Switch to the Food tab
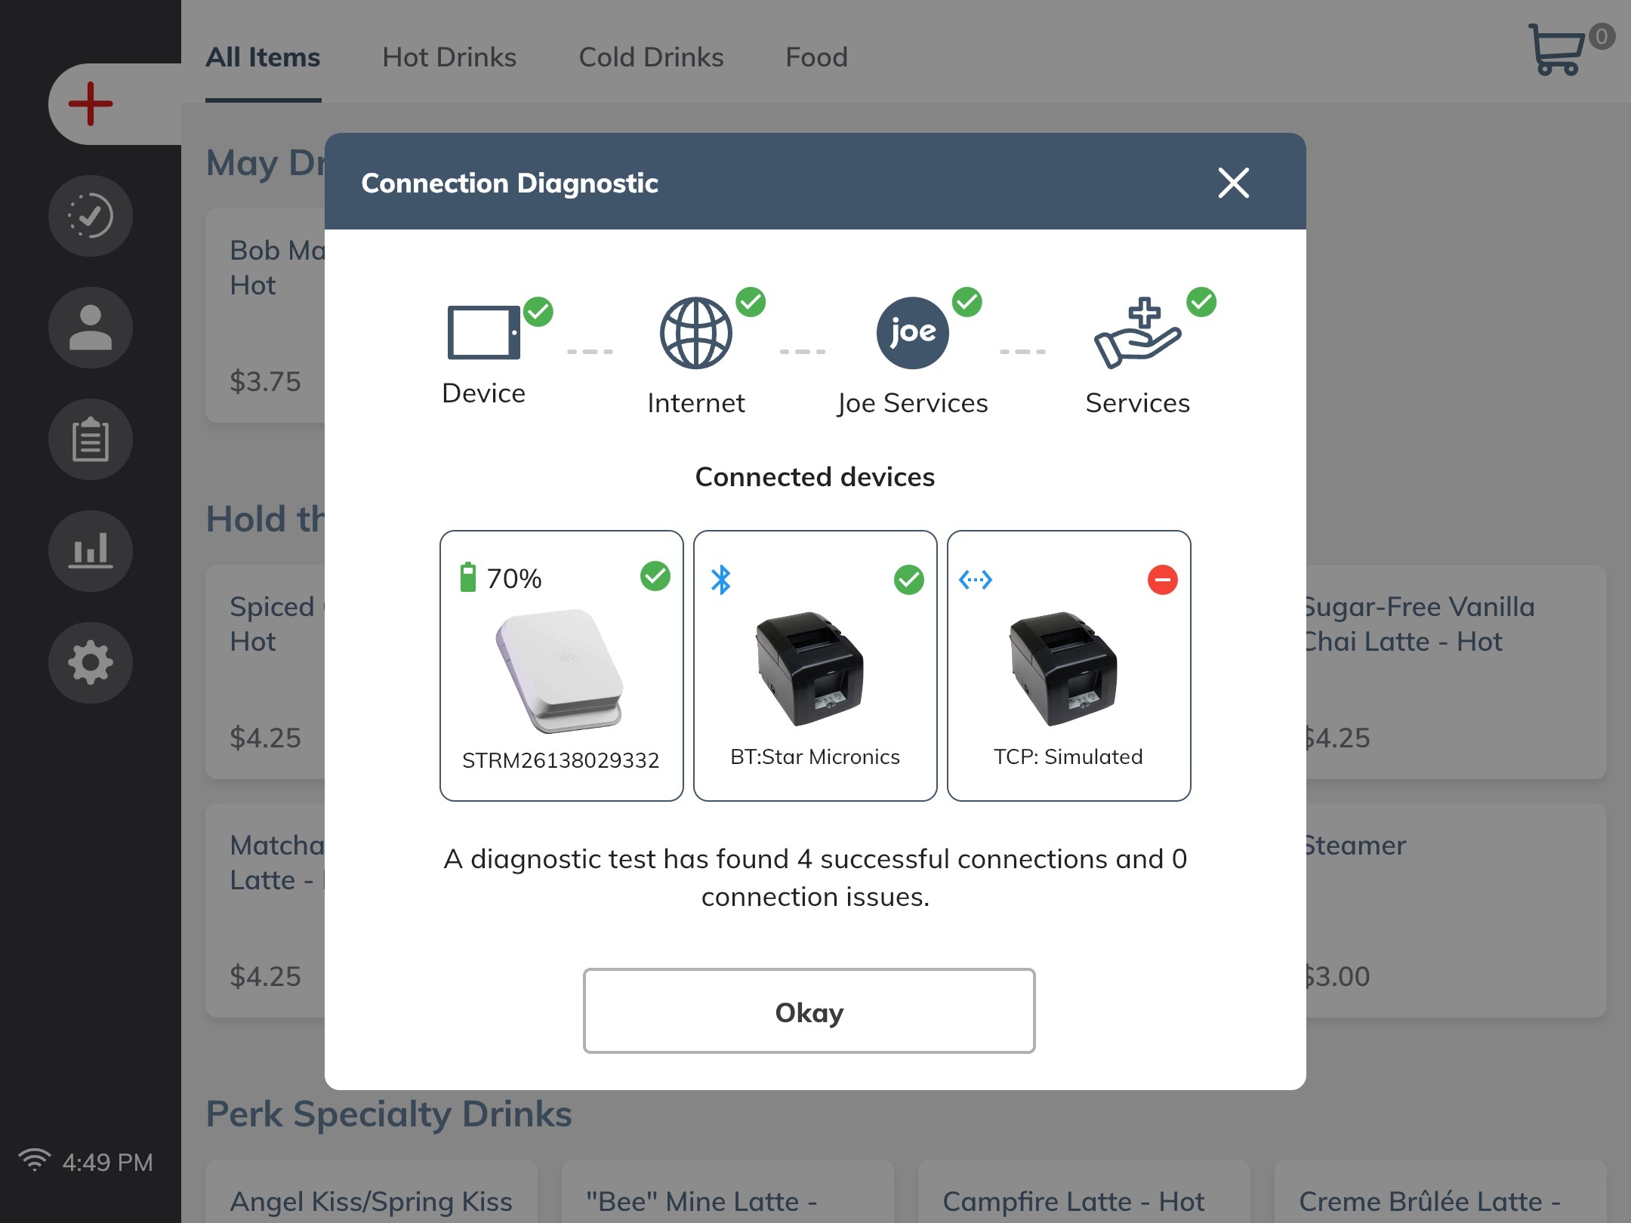 pyautogui.click(x=816, y=57)
